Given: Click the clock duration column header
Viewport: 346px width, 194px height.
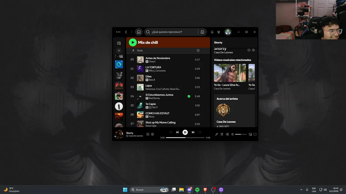Looking at the screenshot, I should point(198,50).
